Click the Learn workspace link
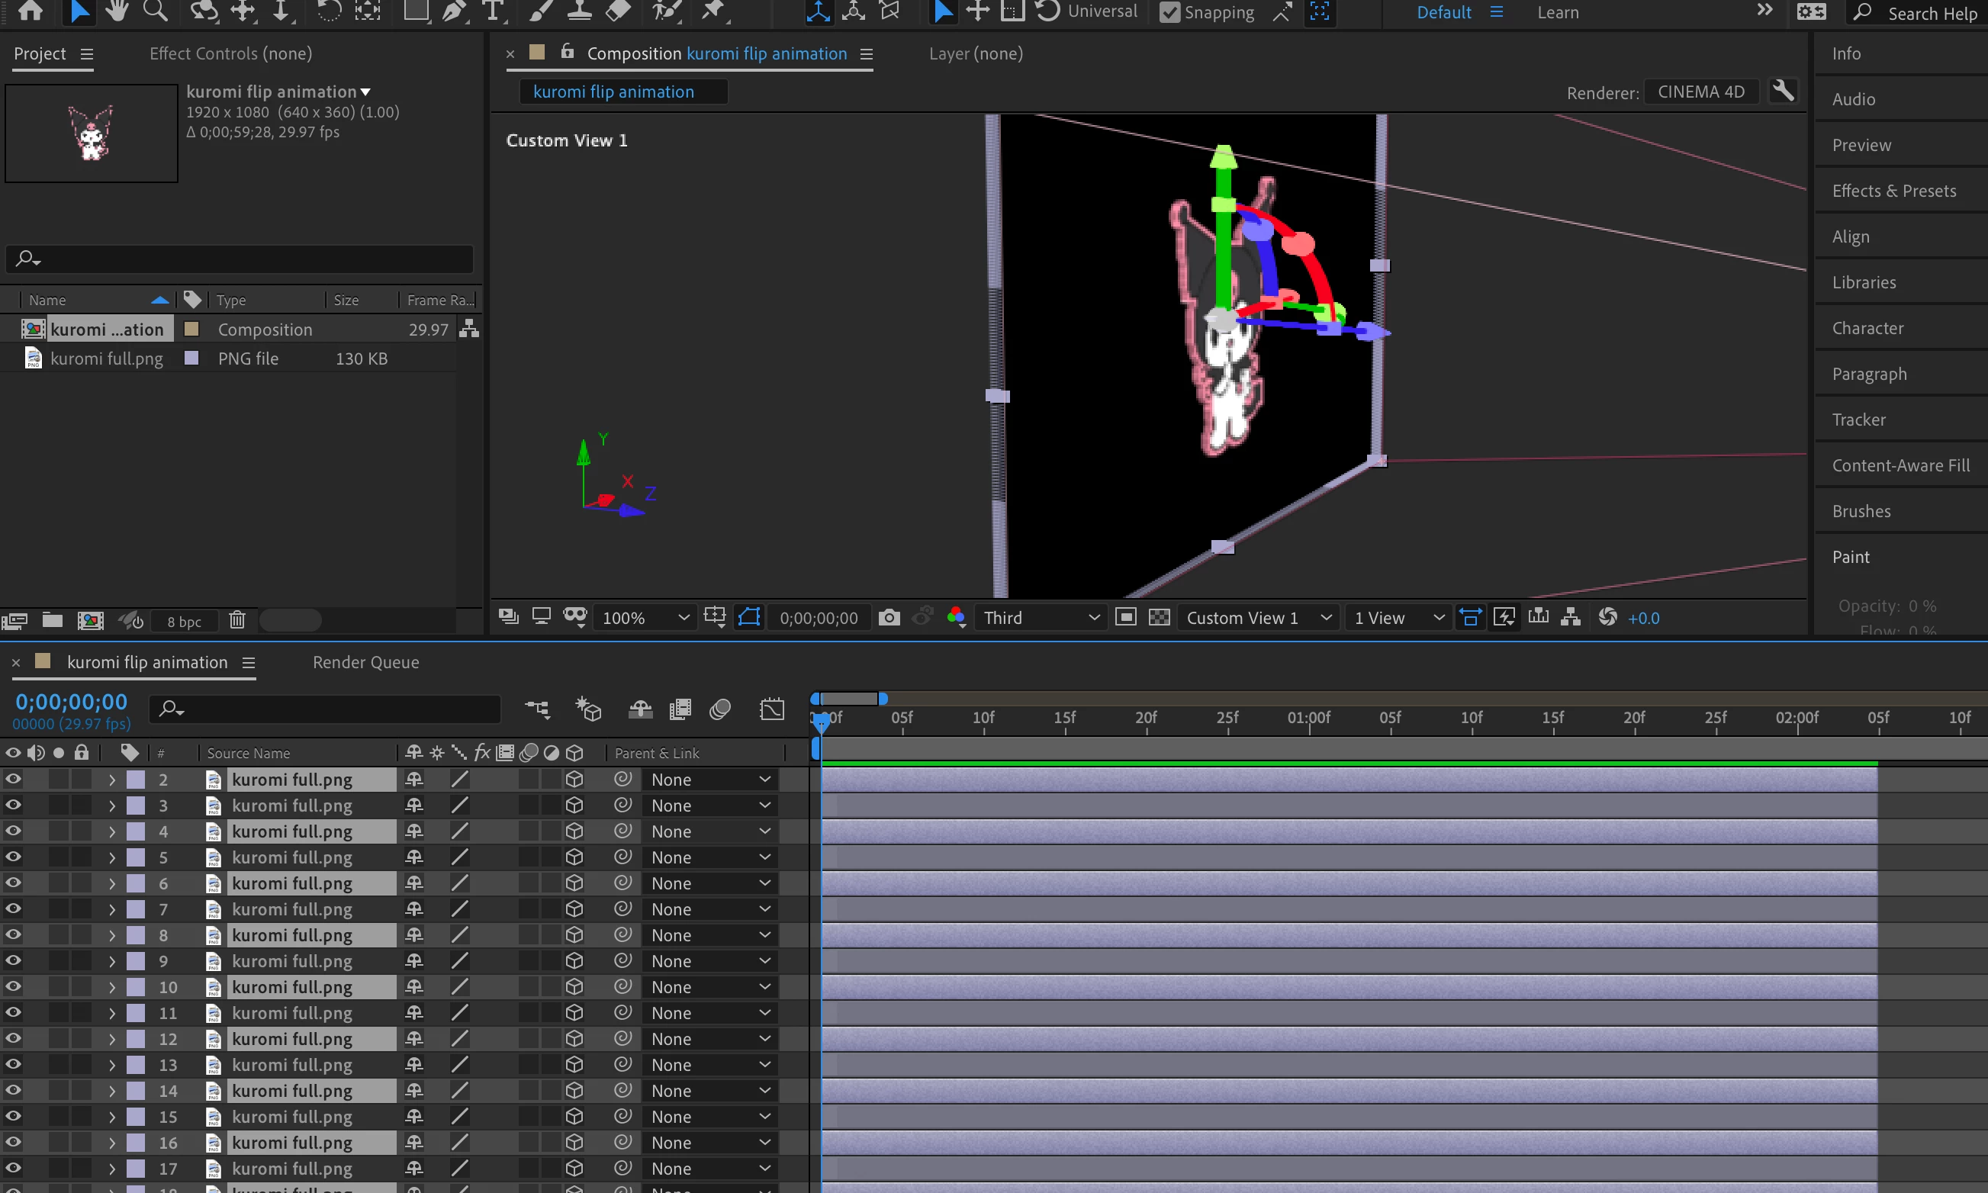1988x1193 pixels. point(1557,13)
